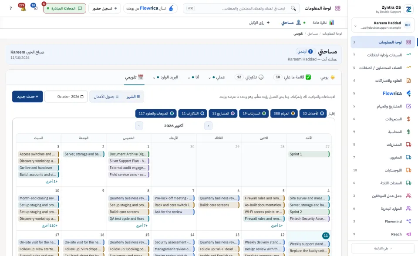Select the تقويمي tab
Viewport: 418px width, 256px height.
[x=134, y=77]
